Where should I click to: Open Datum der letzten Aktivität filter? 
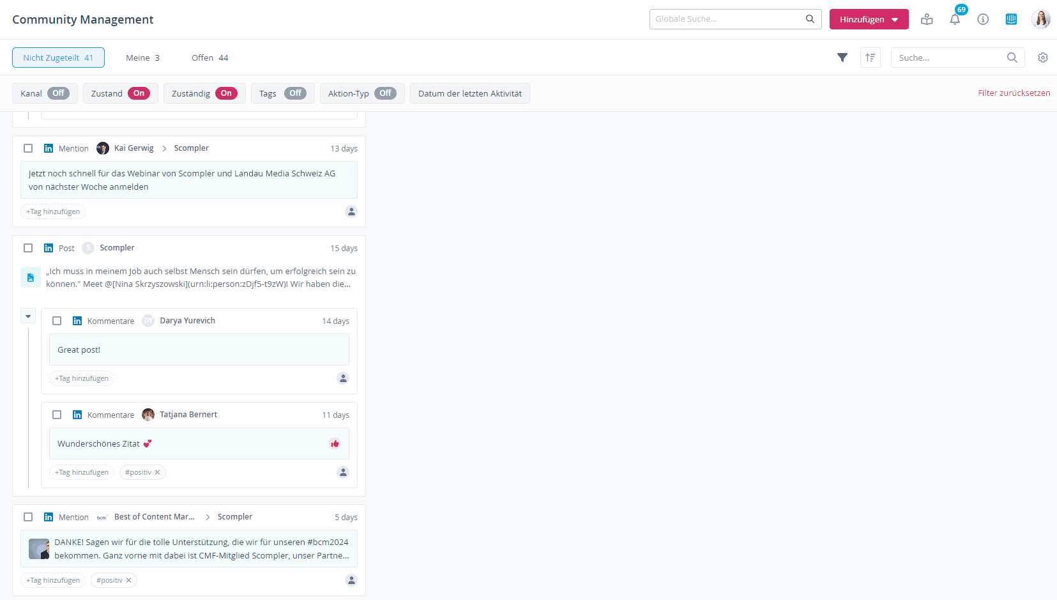469,93
